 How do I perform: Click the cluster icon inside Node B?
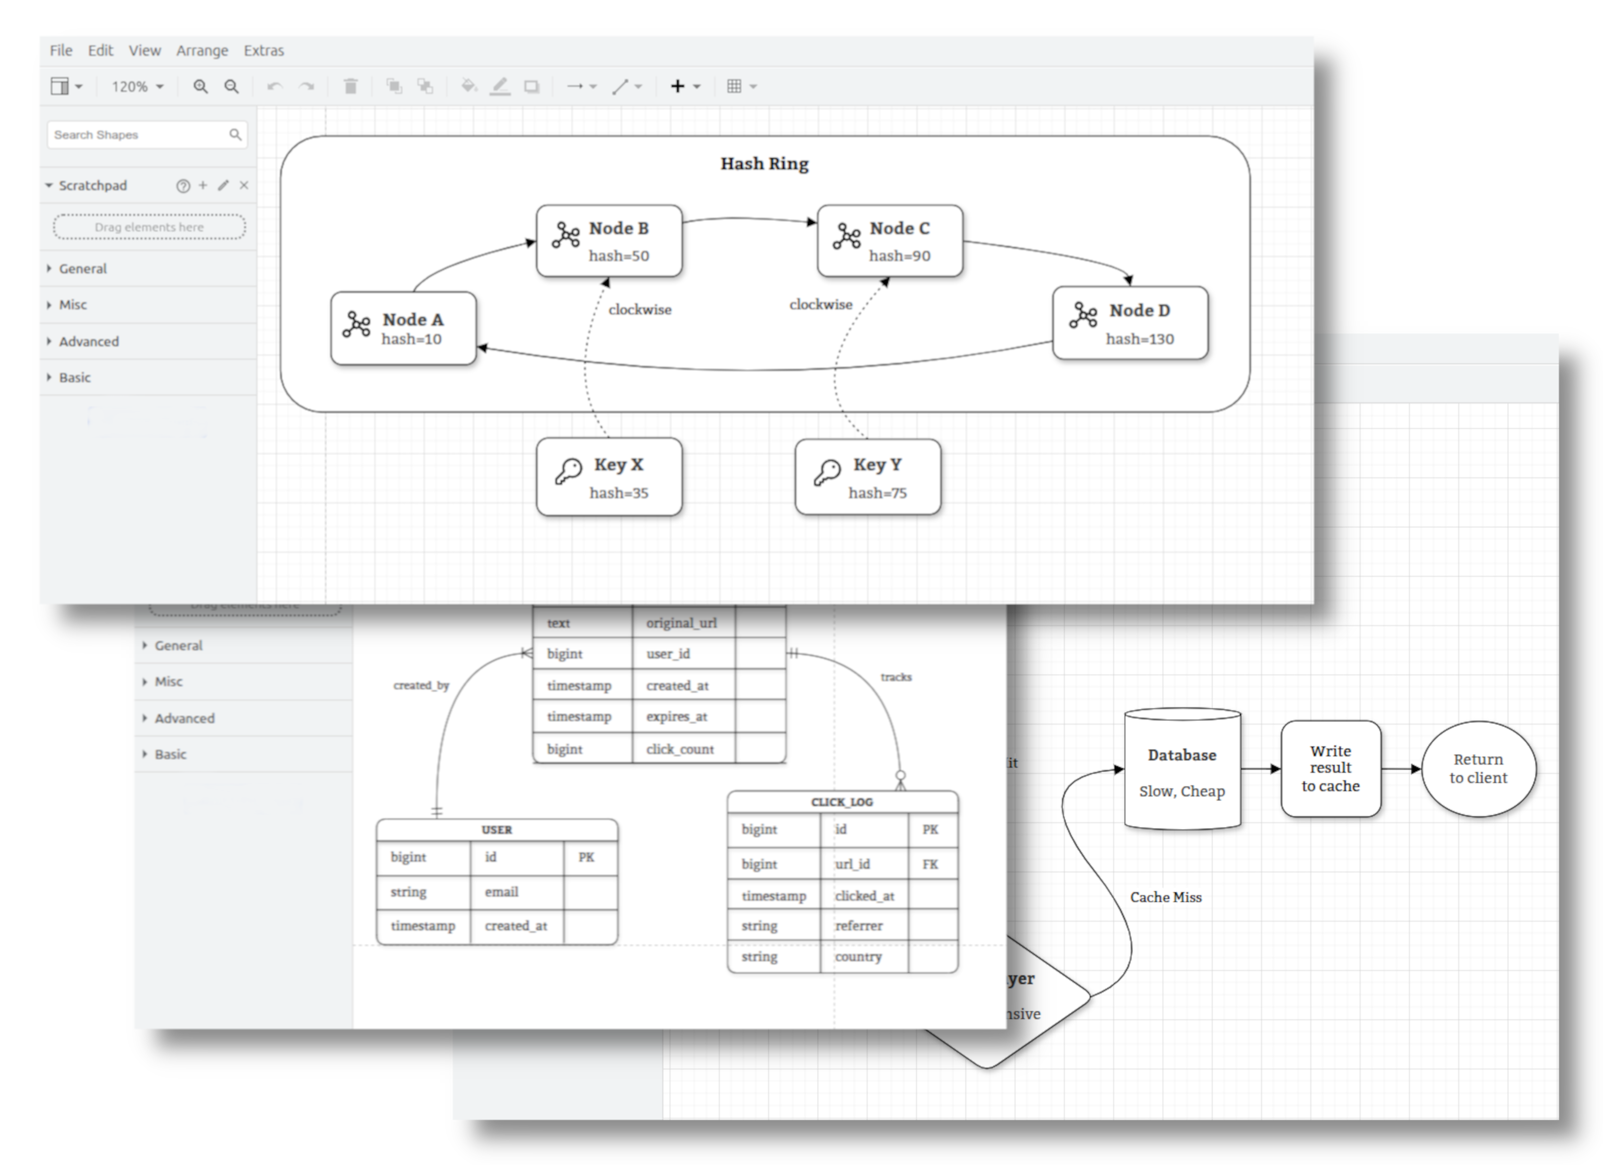[566, 235]
